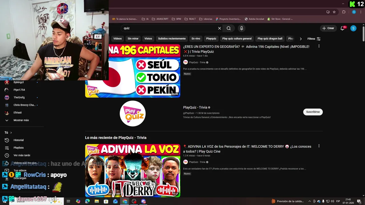The width and height of the screenshot is (365, 205).
Task: Click the magnifying glass search button
Action: pyautogui.click(x=229, y=28)
